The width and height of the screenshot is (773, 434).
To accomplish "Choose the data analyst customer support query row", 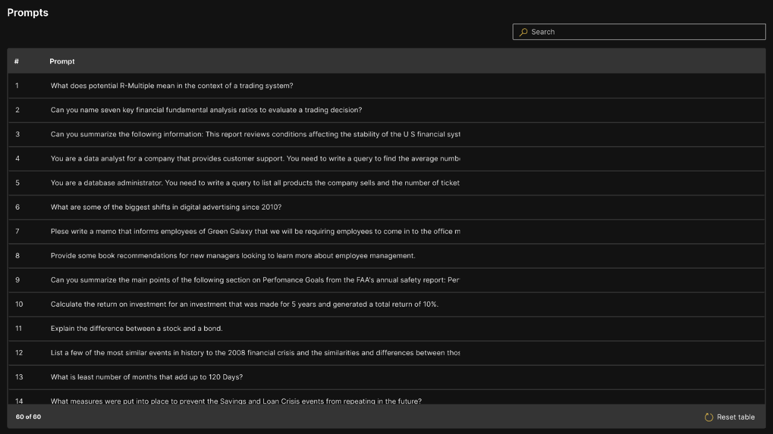I will click(x=255, y=159).
